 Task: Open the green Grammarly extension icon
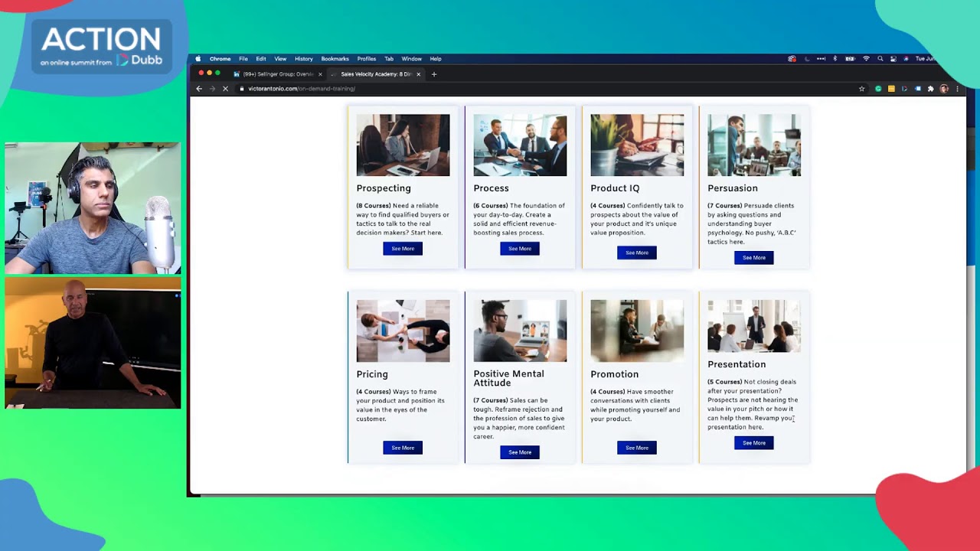(878, 89)
